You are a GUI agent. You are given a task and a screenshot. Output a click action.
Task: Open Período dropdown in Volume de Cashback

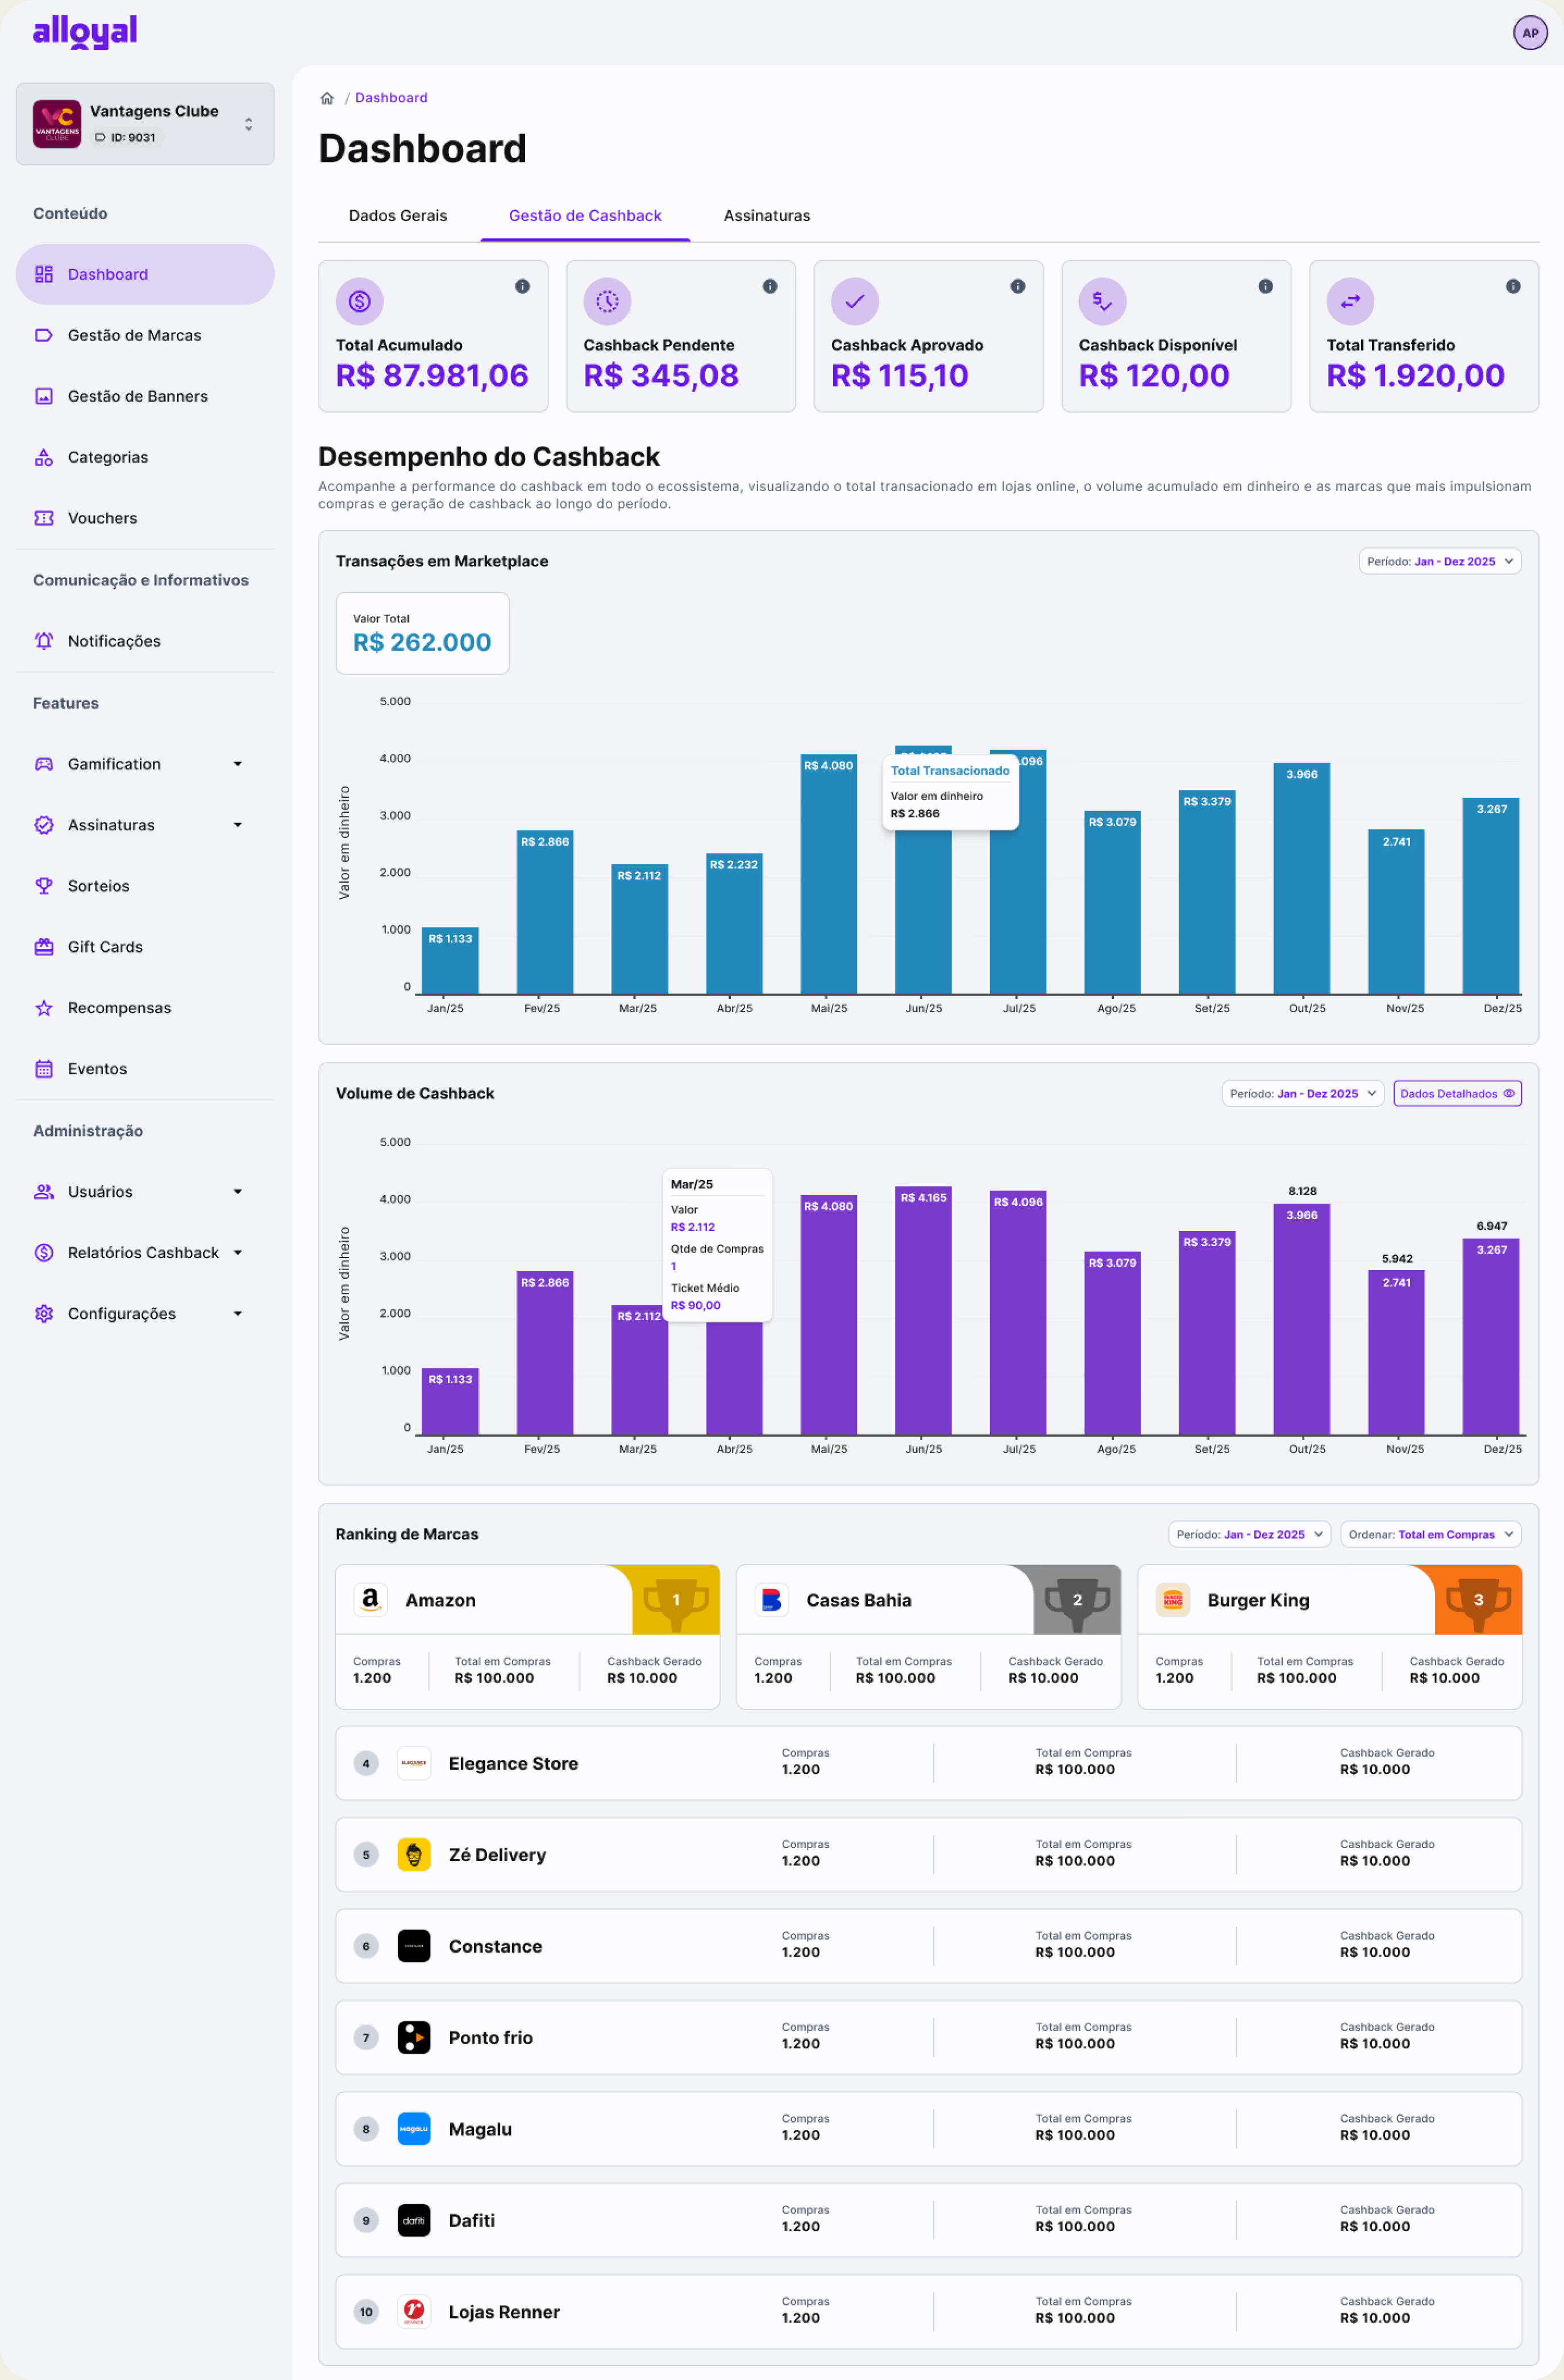pos(1302,1093)
